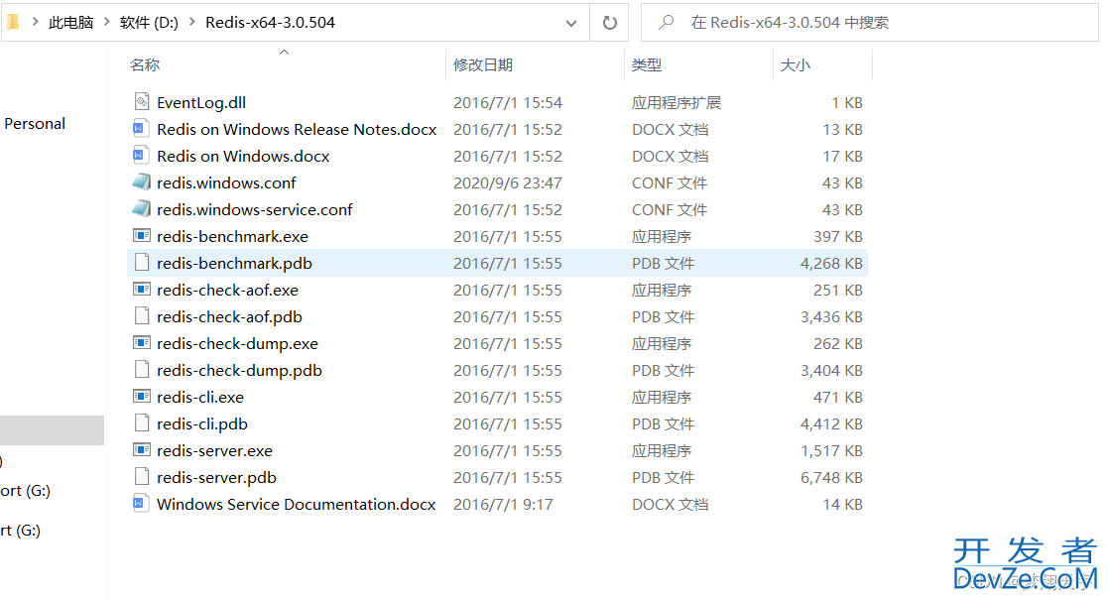Sort by the 类型 column header
The image size is (1108, 600).
pyautogui.click(x=647, y=65)
